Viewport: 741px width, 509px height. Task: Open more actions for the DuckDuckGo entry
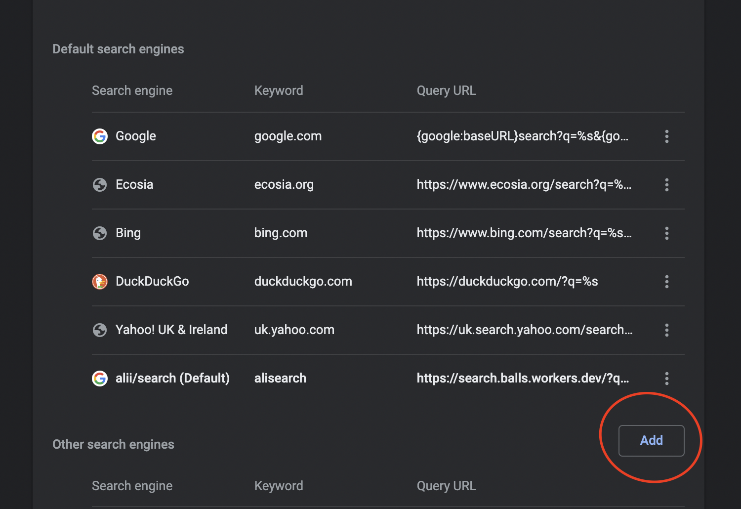[666, 282]
